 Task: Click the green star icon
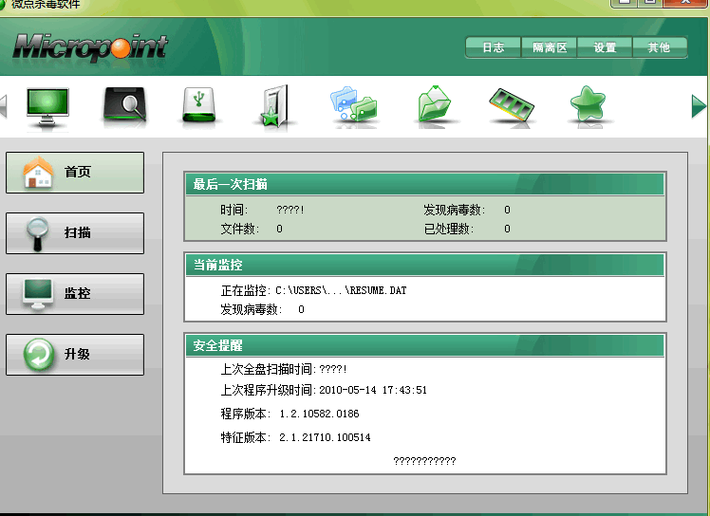tap(588, 103)
